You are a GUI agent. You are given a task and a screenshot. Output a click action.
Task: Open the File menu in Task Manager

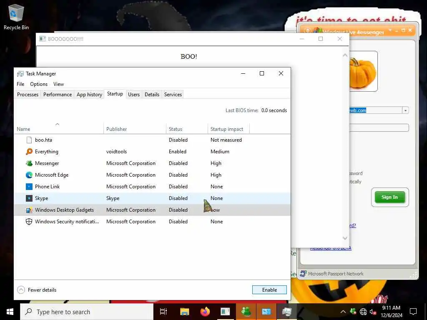tap(20, 84)
